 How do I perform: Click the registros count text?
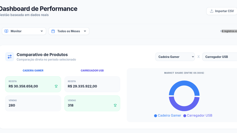click(x=228, y=31)
